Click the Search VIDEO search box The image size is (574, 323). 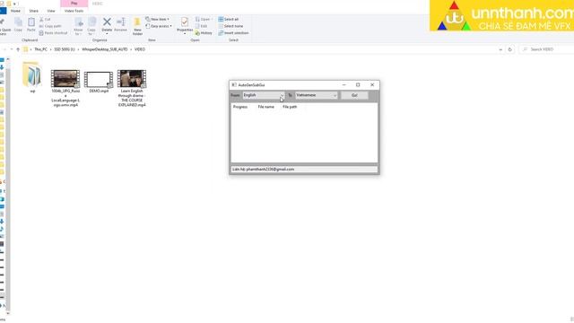click(x=546, y=49)
